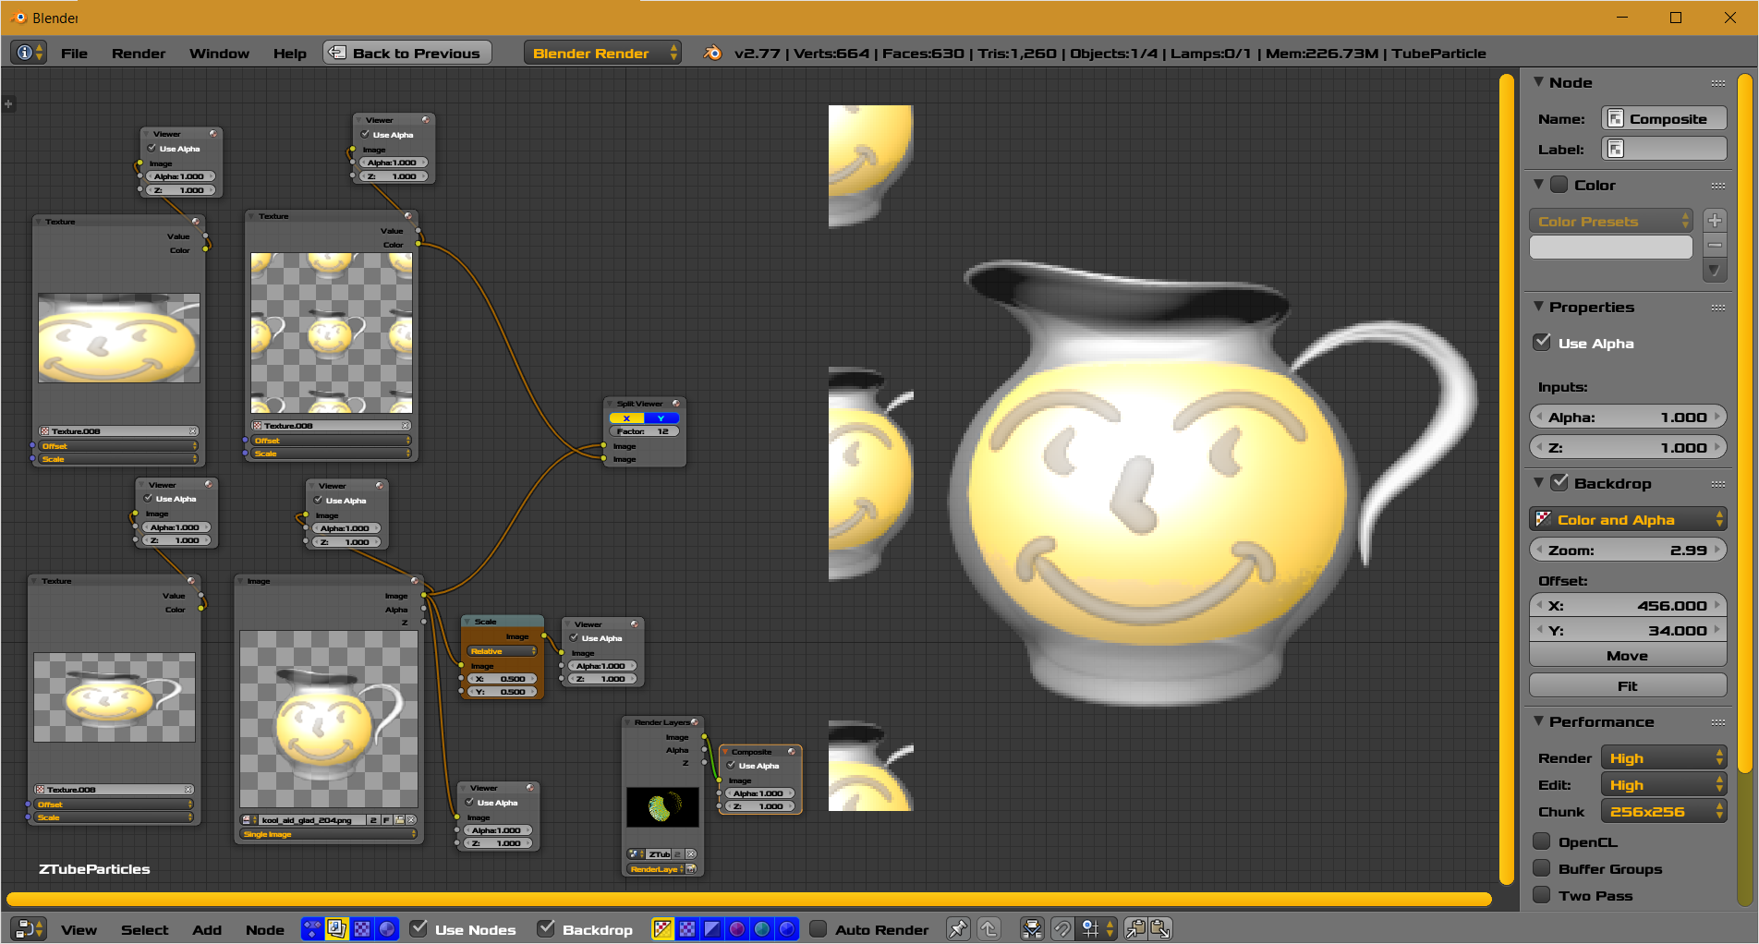Collapse the Performance panel
This screenshot has width=1759, height=944.
[x=1539, y=721]
